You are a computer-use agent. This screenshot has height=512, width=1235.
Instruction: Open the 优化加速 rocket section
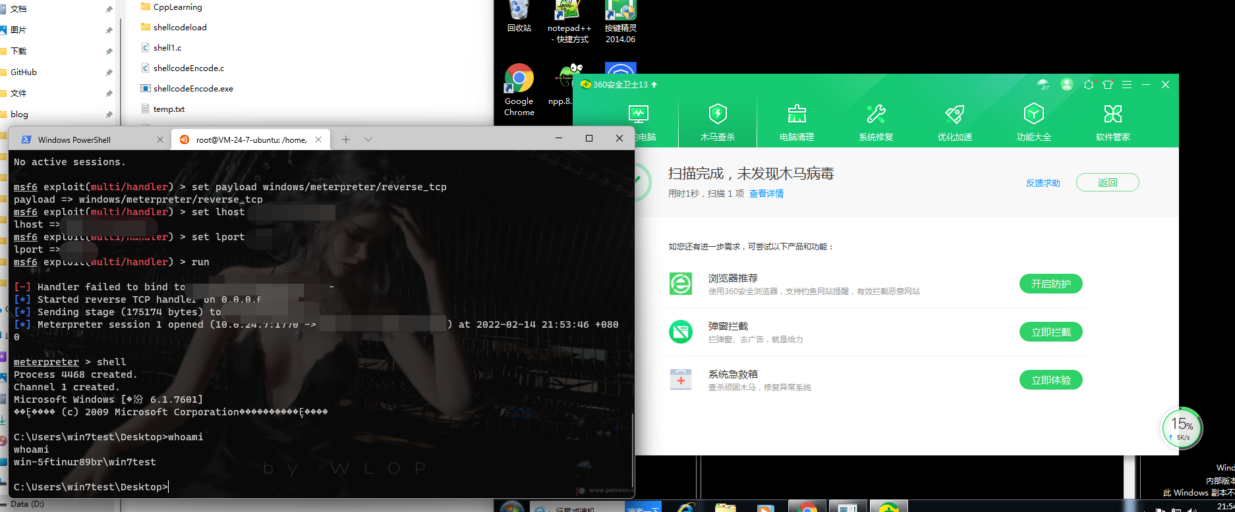point(955,122)
